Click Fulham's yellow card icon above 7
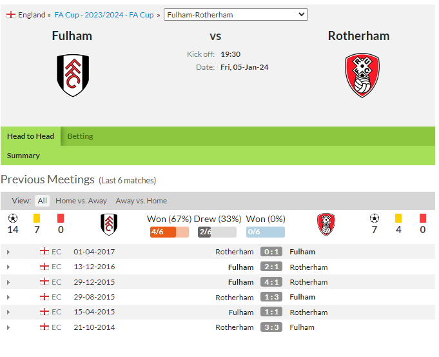The width and height of the screenshot is (439, 357). (37, 218)
